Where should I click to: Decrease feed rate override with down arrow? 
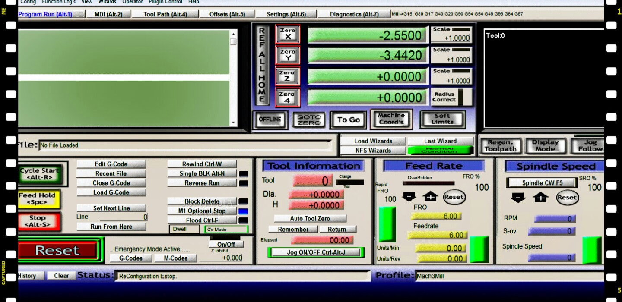coord(409,197)
